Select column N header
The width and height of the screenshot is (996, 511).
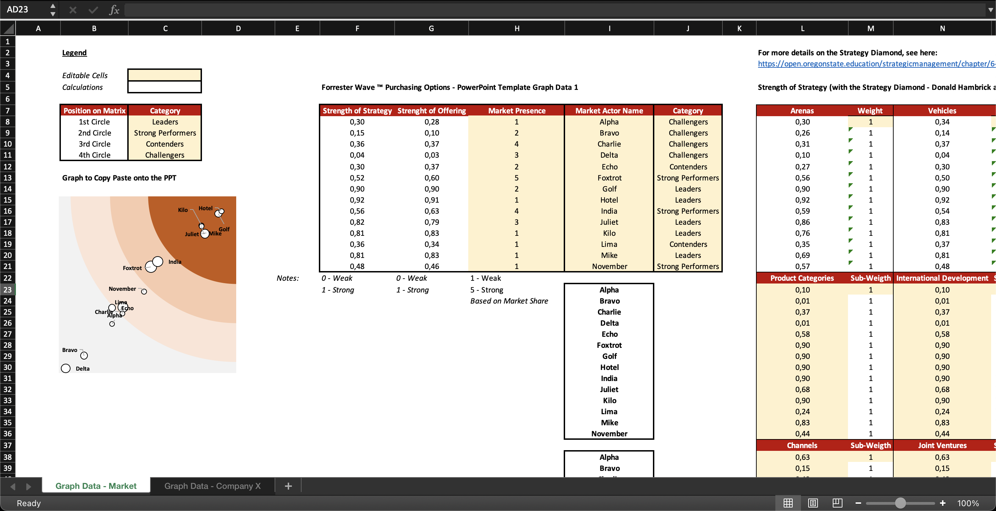(942, 28)
